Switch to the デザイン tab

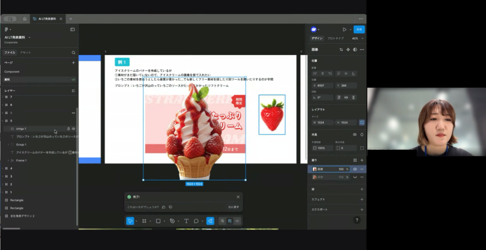pyautogui.click(x=317, y=38)
